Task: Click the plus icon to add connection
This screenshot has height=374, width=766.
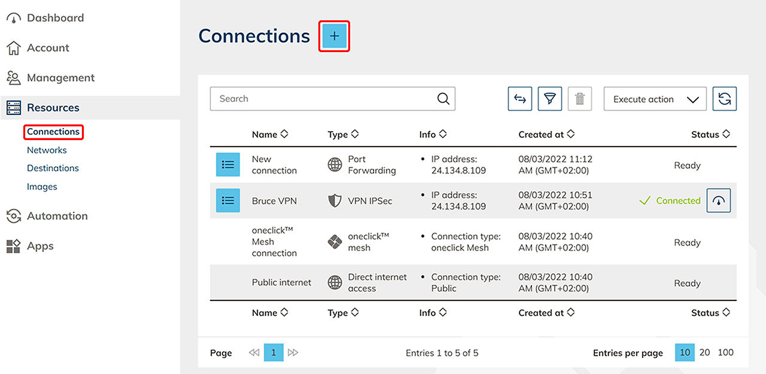Action: point(334,37)
